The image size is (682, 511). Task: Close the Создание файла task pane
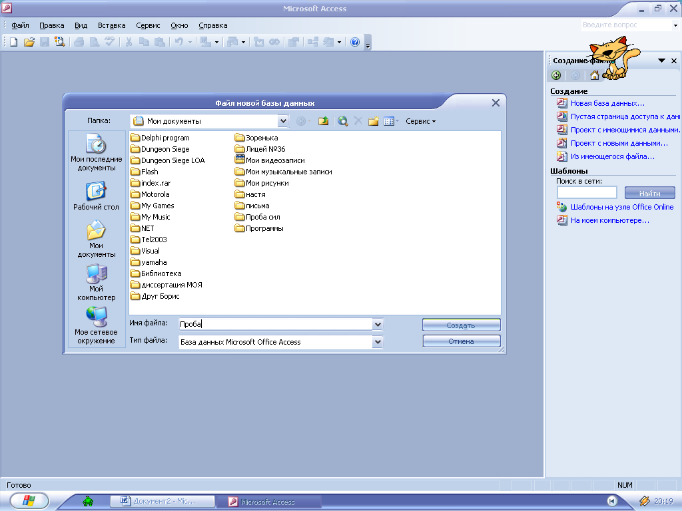tap(674, 61)
